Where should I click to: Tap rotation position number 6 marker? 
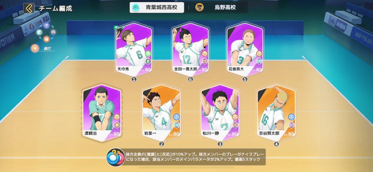pyautogui.click(x=190, y=79)
